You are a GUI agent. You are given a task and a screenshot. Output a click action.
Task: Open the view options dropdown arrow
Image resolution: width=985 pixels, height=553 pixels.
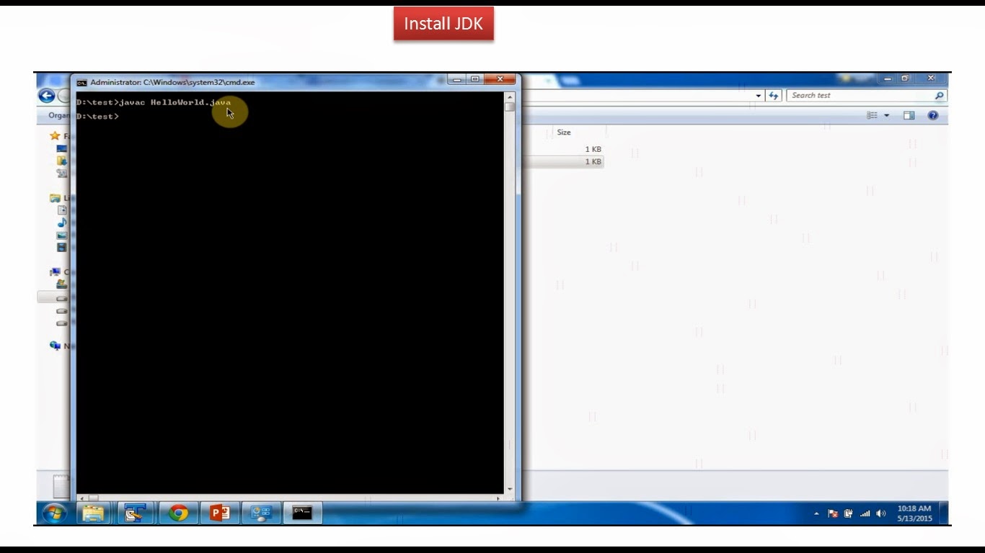click(x=886, y=115)
